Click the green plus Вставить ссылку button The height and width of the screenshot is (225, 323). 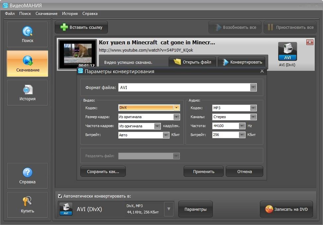pos(81,27)
